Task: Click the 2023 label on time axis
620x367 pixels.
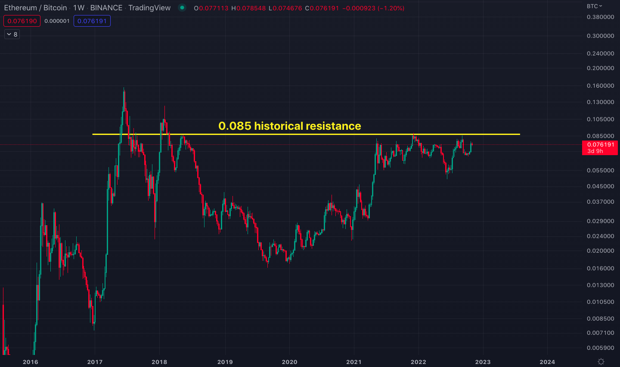Action: [x=483, y=362]
